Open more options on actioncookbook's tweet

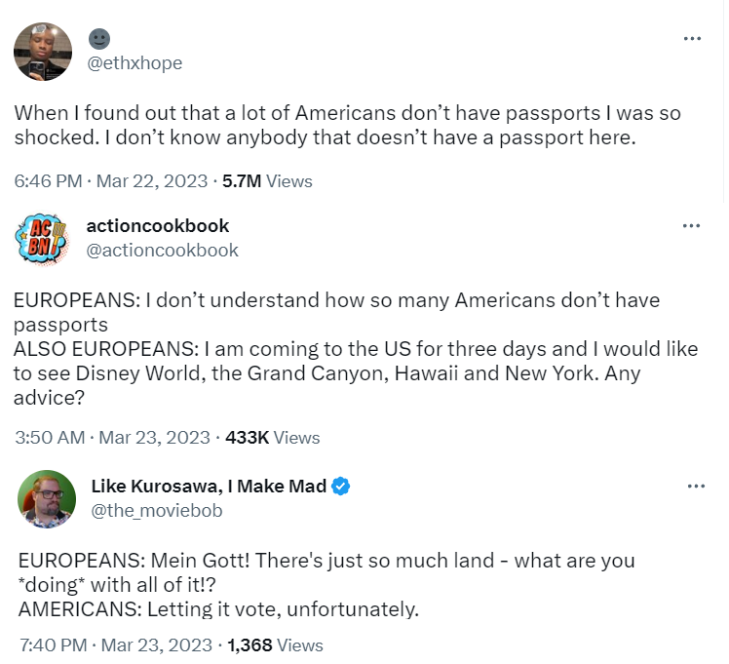(692, 226)
